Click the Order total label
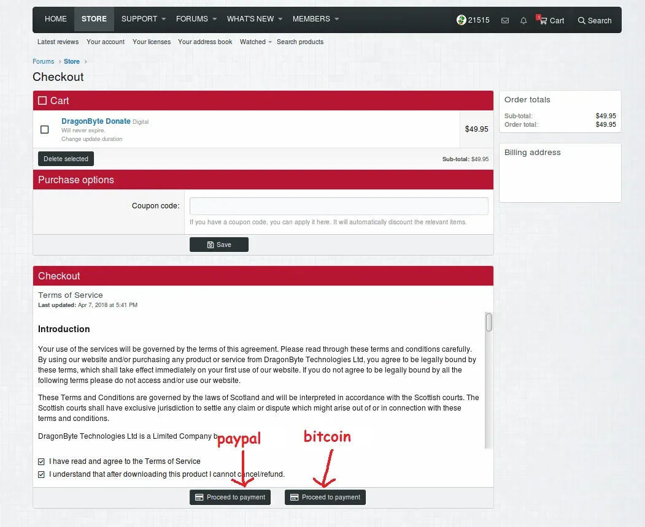The image size is (645, 527). coord(521,124)
